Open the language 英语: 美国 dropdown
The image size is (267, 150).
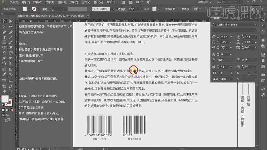(x=231, y=79)
